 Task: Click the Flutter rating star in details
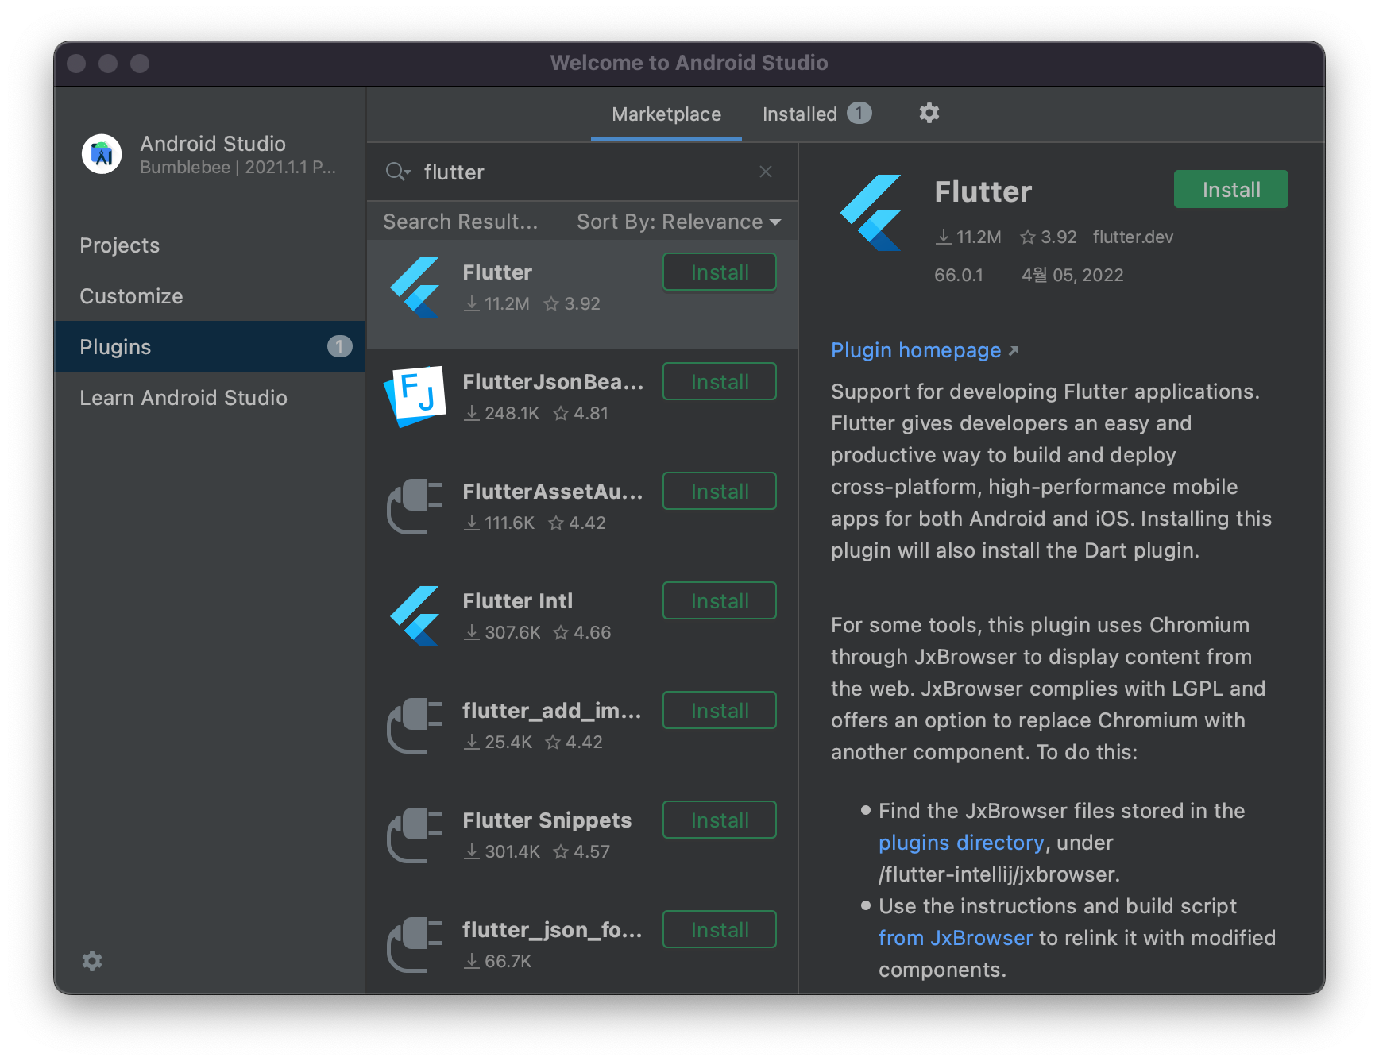pyautogui.click(x=1027, y=237)
